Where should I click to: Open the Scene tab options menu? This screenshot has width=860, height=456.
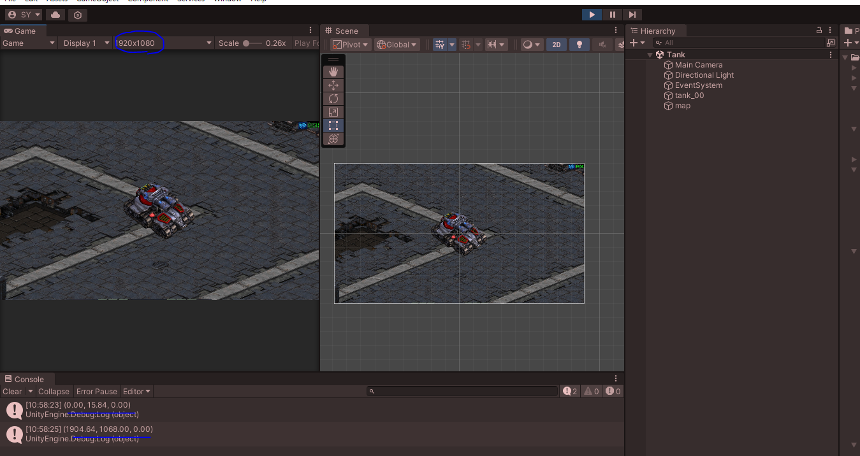pyautogui.click(x=616, y=31)
